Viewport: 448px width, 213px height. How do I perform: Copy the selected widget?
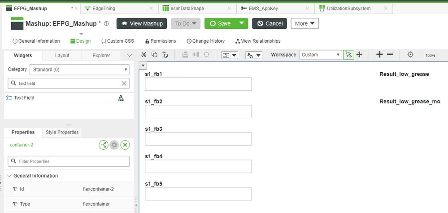(x=154, y=54)
